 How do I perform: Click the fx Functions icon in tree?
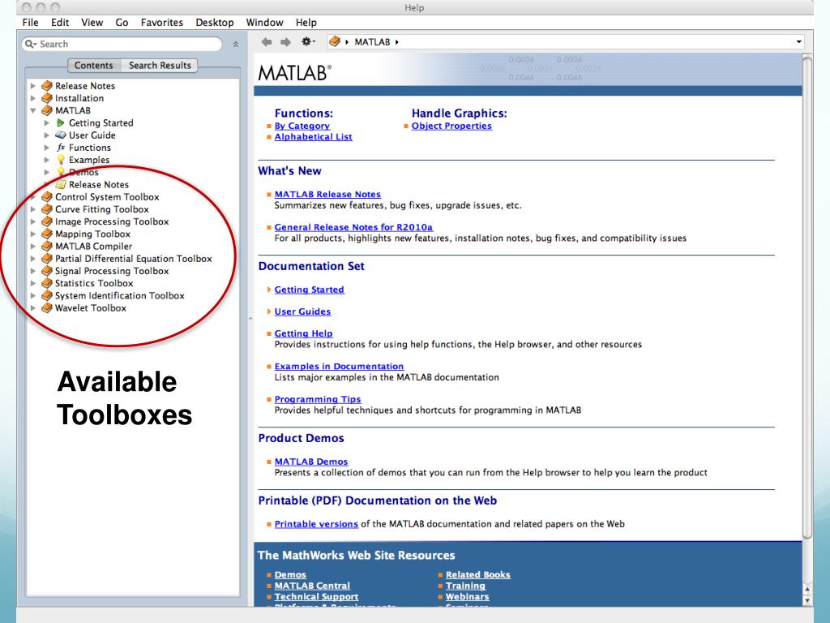pos(60,148)
